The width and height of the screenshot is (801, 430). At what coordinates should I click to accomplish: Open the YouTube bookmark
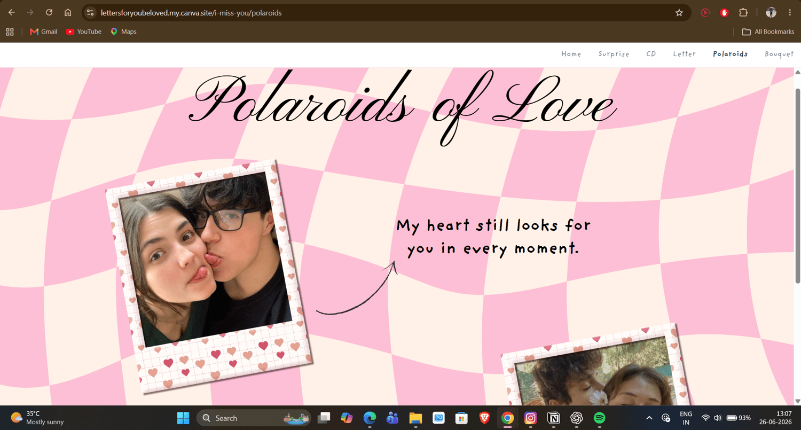(x=83, y=32)
